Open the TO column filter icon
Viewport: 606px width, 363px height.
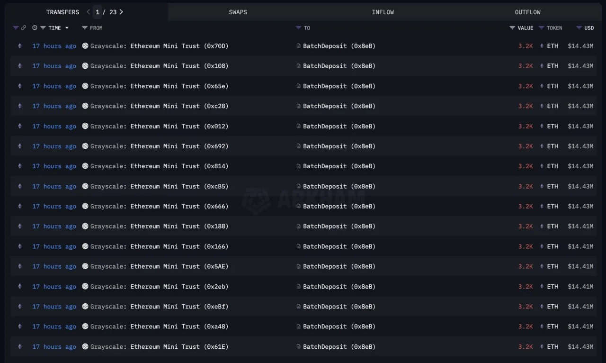click(x=298, y=28)
